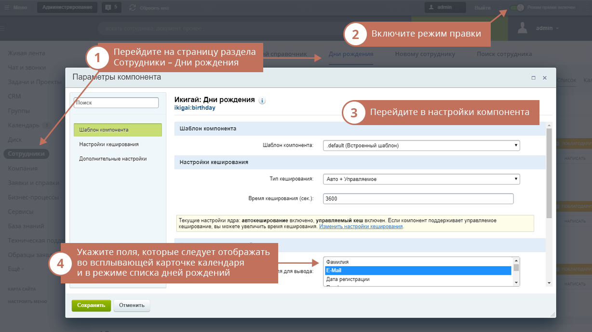Screen dimensions: 592x332
Task: Open Сервисы in left menu
Action: 21,212
